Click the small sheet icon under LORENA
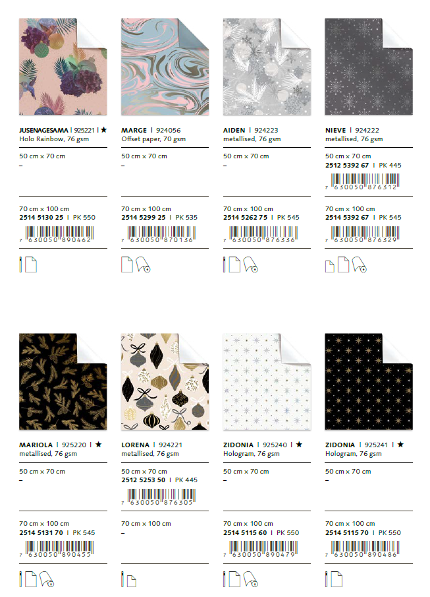This screenshot has height=597, width=430. point(132,581)
